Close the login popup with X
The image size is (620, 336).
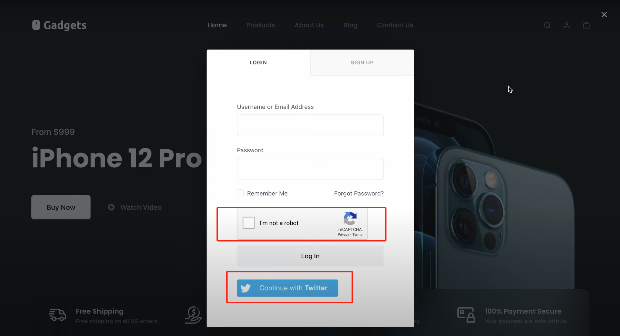[604, 15]
